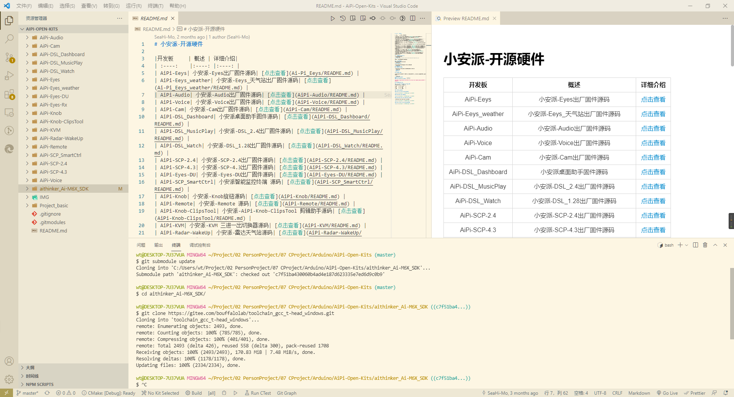
Task: Open the Search view in activity bar
Action: point(9,39)
